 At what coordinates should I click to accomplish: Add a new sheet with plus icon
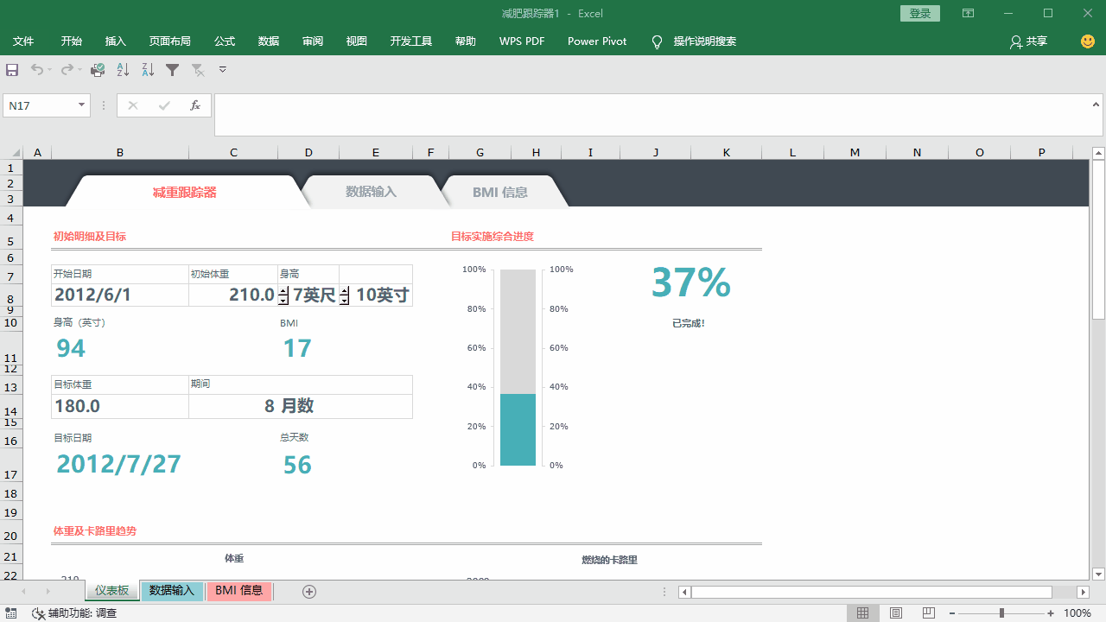coord(309,592)
